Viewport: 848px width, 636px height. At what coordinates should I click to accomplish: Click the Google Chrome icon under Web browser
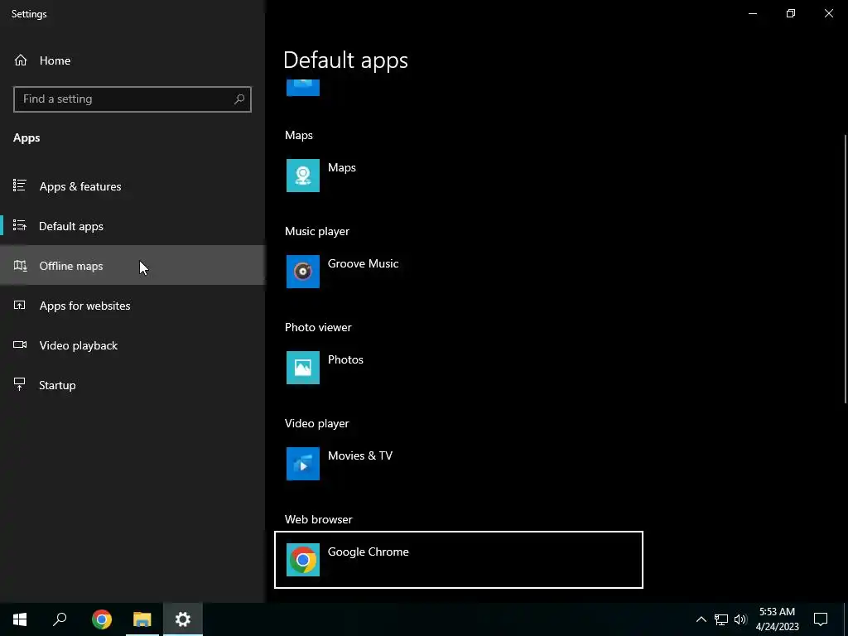click(x=303, y=560)
